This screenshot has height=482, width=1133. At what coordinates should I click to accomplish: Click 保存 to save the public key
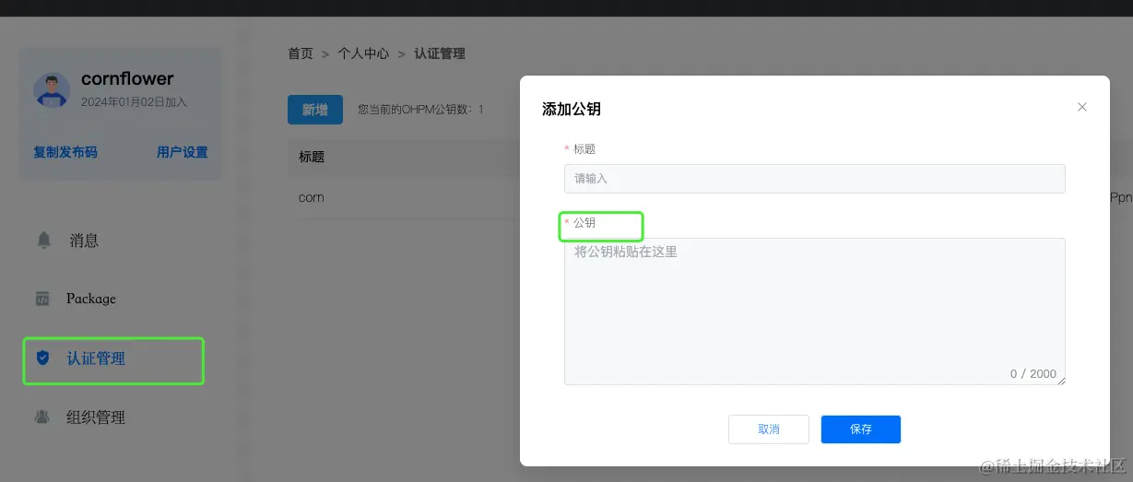(861, 429)
